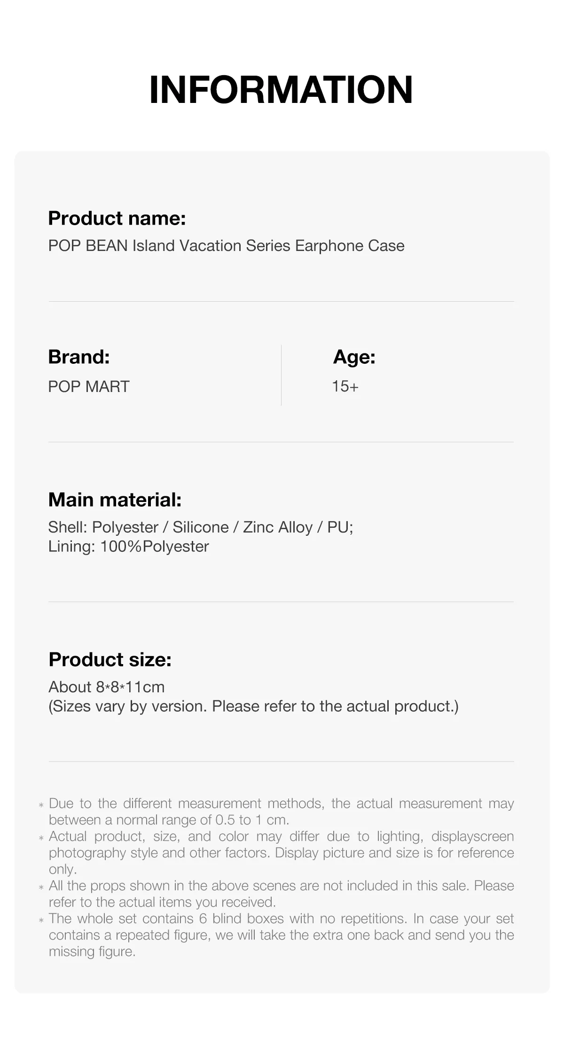The image size is (564, 1042).
Task: Click the Shell materials line
Action: point(201,527)
